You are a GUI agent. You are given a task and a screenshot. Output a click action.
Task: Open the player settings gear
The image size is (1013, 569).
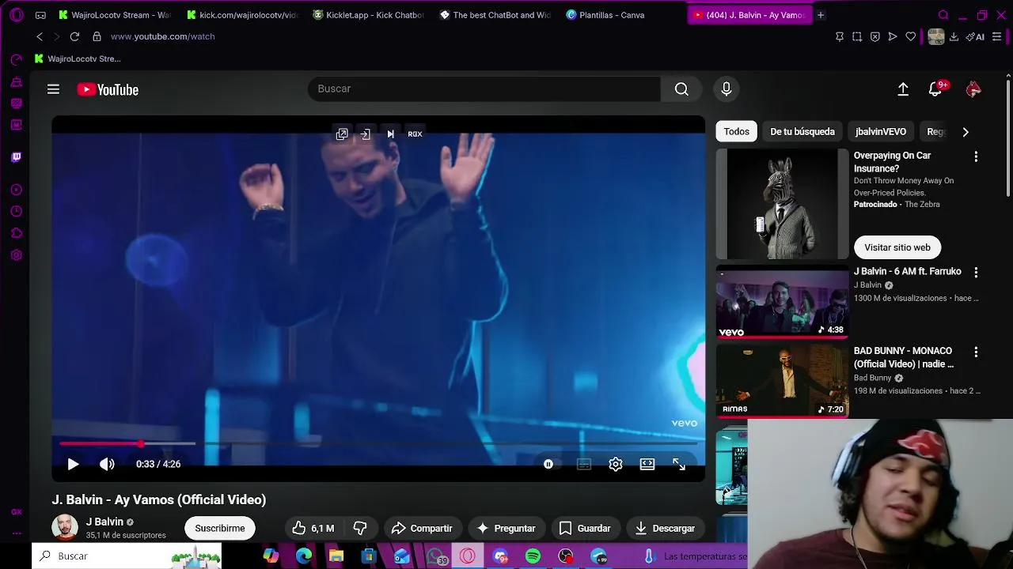pos(616,464)
